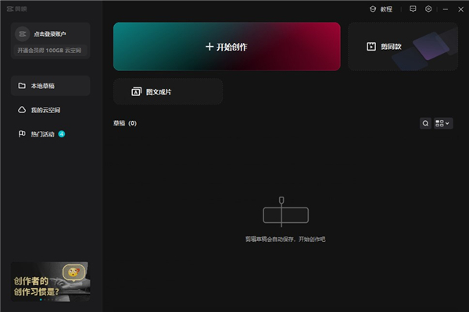Screen dimensions: 469x312
Task: Click the search drafts magnifier icon
Action: [x=425, y=123]
